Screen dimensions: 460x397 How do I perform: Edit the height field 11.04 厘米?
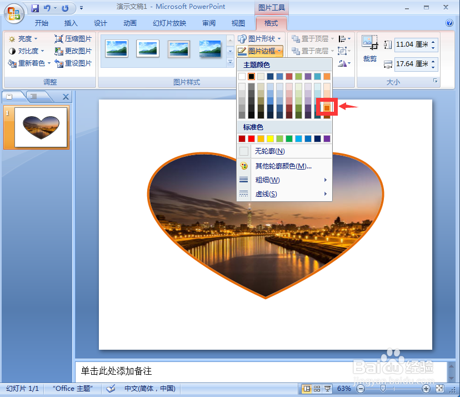412,44
